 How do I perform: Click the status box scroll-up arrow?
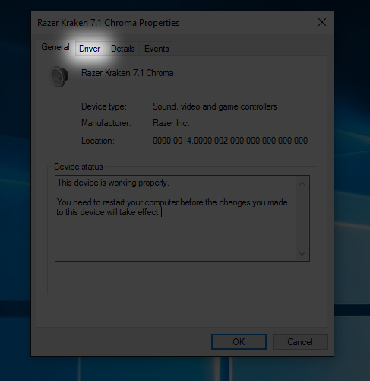302,183
